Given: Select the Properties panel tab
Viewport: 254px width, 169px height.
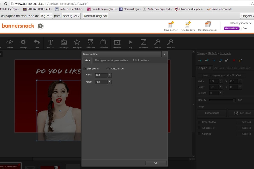Looking at the screenshot, I should click(x=204, y=68).
